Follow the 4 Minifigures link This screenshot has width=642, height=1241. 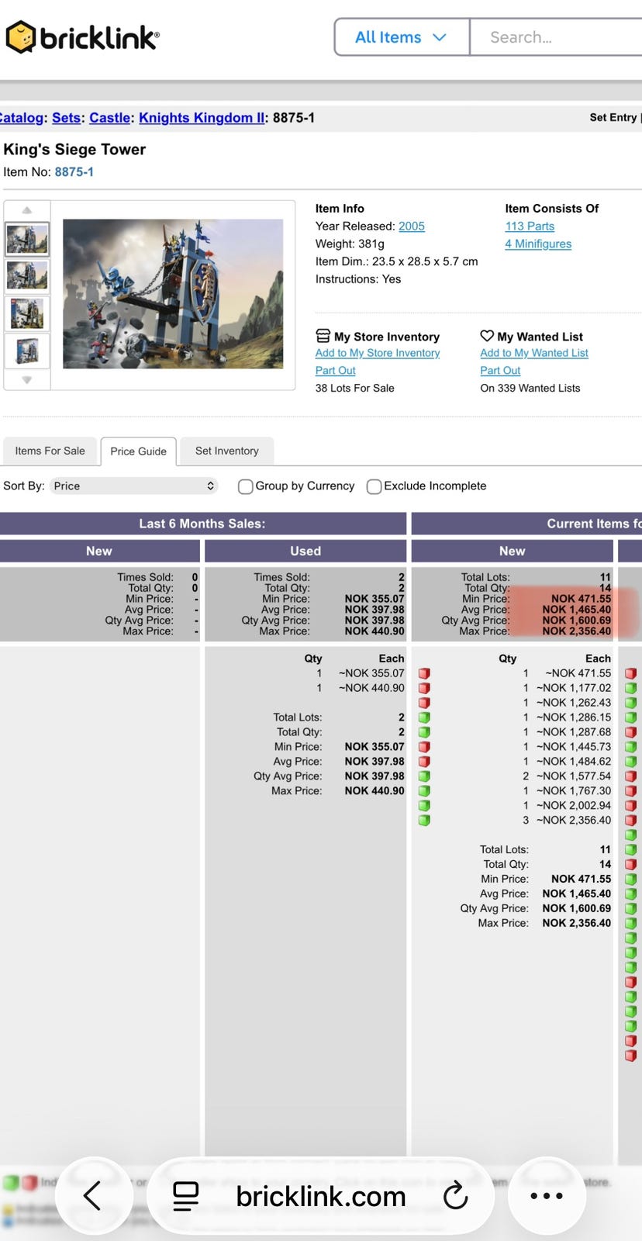tap(538, 244)
